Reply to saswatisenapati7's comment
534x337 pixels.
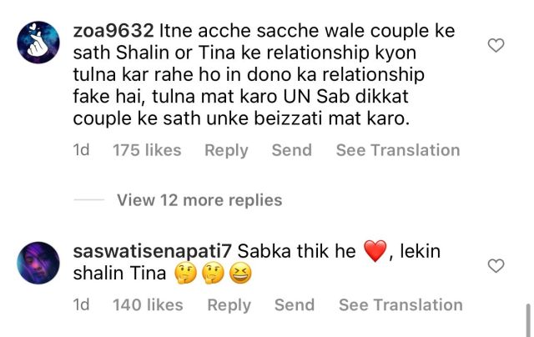[229, 305]
